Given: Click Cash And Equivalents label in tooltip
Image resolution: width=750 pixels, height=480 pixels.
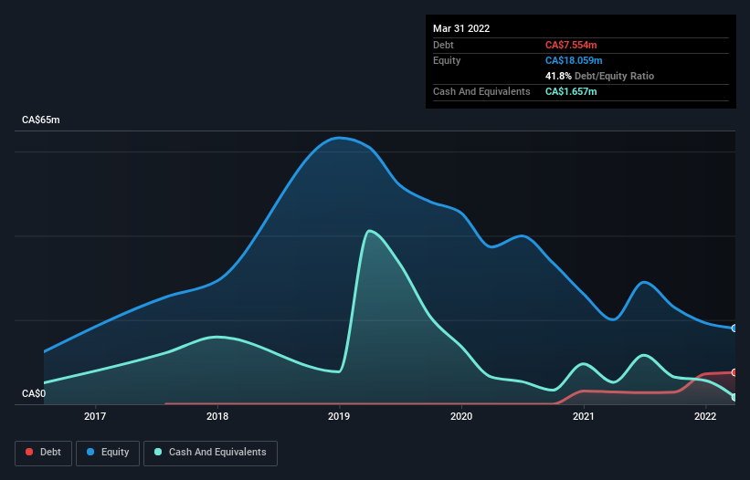Looking at the screenshot, I should tap(481, 91).
